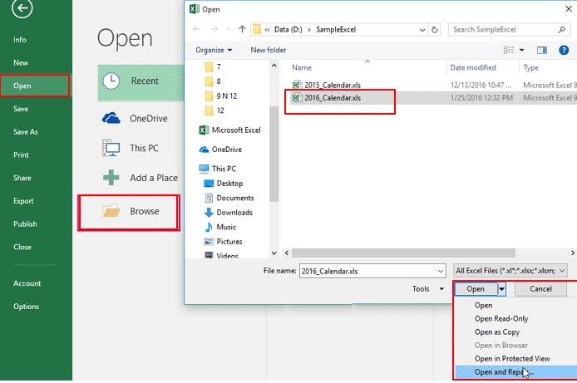Open the Tools dropdown menu
Viewport: 577px width, 383px height.
(x=427, y=289)
